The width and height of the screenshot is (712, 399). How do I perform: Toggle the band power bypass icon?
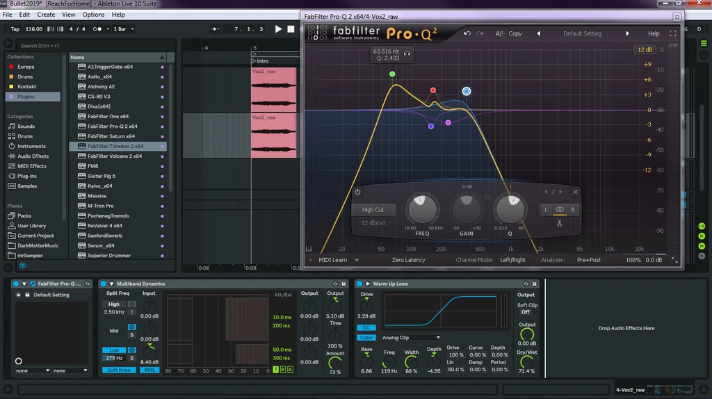tap(357, 192)
